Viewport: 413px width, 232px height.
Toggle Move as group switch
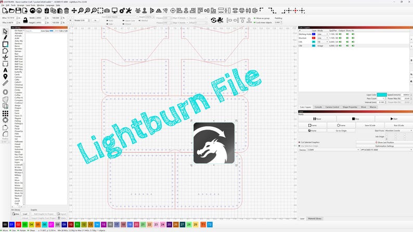coord(255,18)
